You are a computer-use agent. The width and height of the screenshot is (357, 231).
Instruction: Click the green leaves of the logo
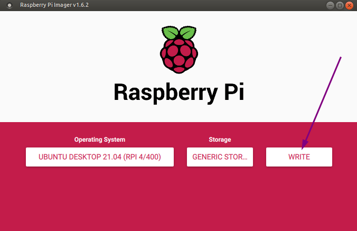tap(179, 33)
